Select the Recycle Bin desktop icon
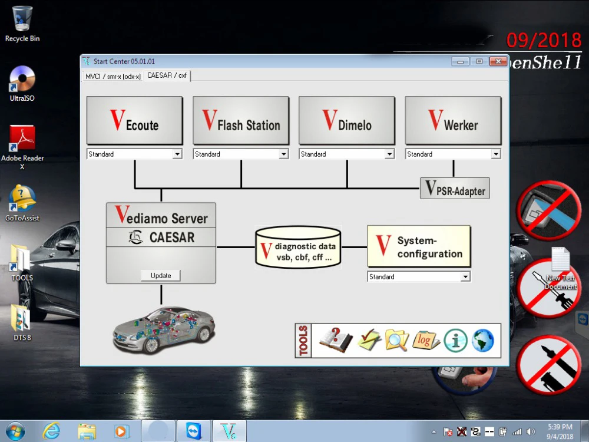This screenshot has width=589, height=442. [x=22, y=24]
